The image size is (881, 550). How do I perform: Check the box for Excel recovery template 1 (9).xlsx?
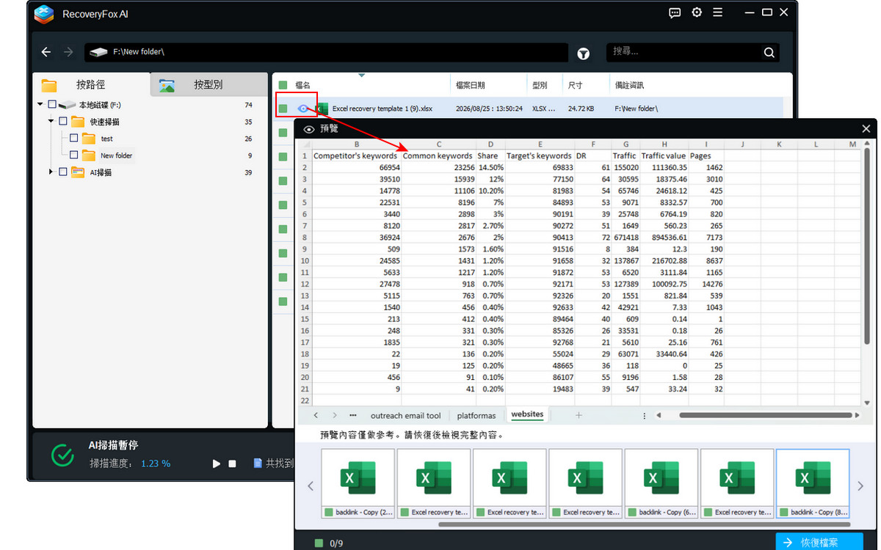click(283, 109)
